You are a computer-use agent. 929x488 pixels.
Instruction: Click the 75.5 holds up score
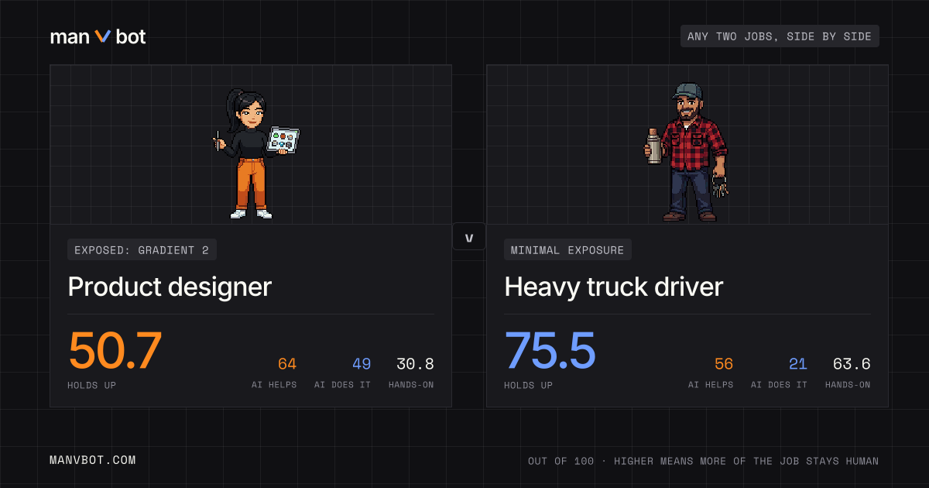(x=550, y=351)
